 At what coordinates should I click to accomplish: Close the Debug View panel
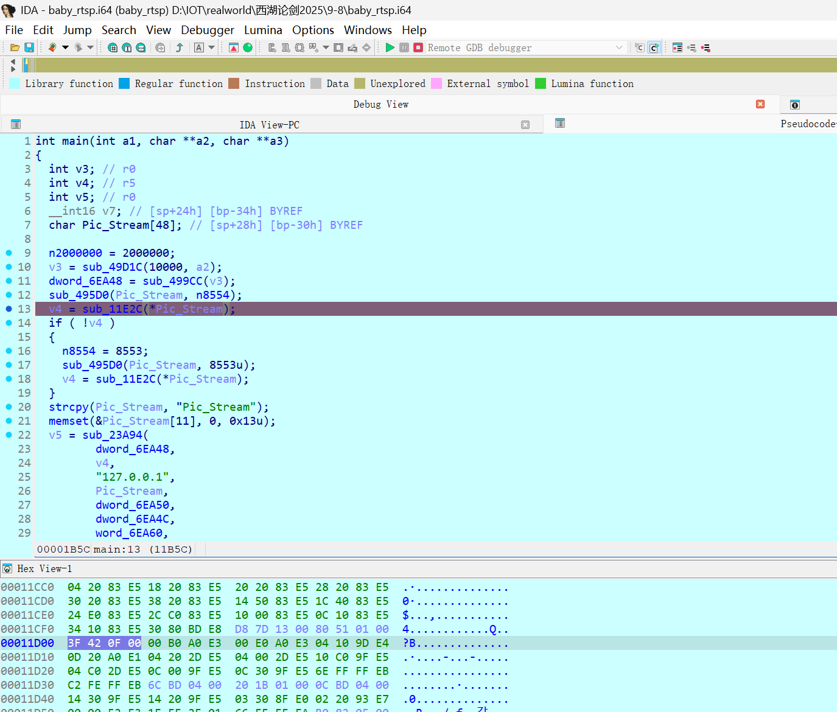point(760,104)
